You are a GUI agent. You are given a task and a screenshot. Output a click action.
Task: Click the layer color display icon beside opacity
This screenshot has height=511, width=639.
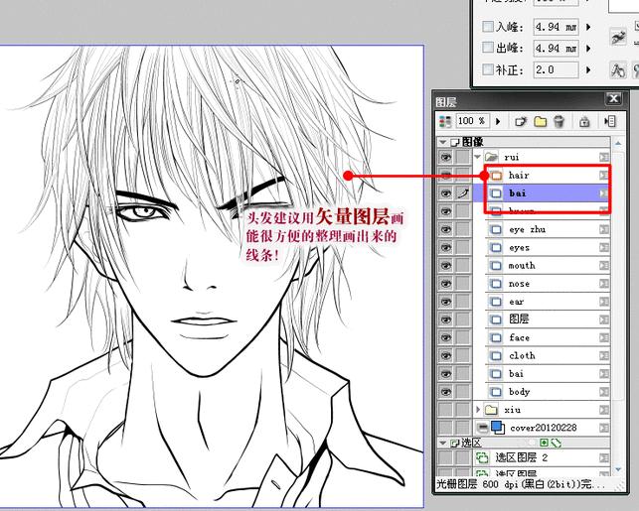445,121
